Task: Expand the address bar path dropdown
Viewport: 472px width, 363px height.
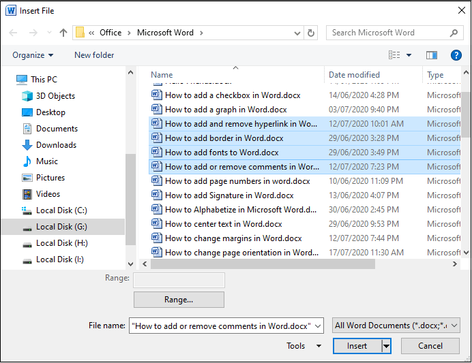Action: click(297, 33)
